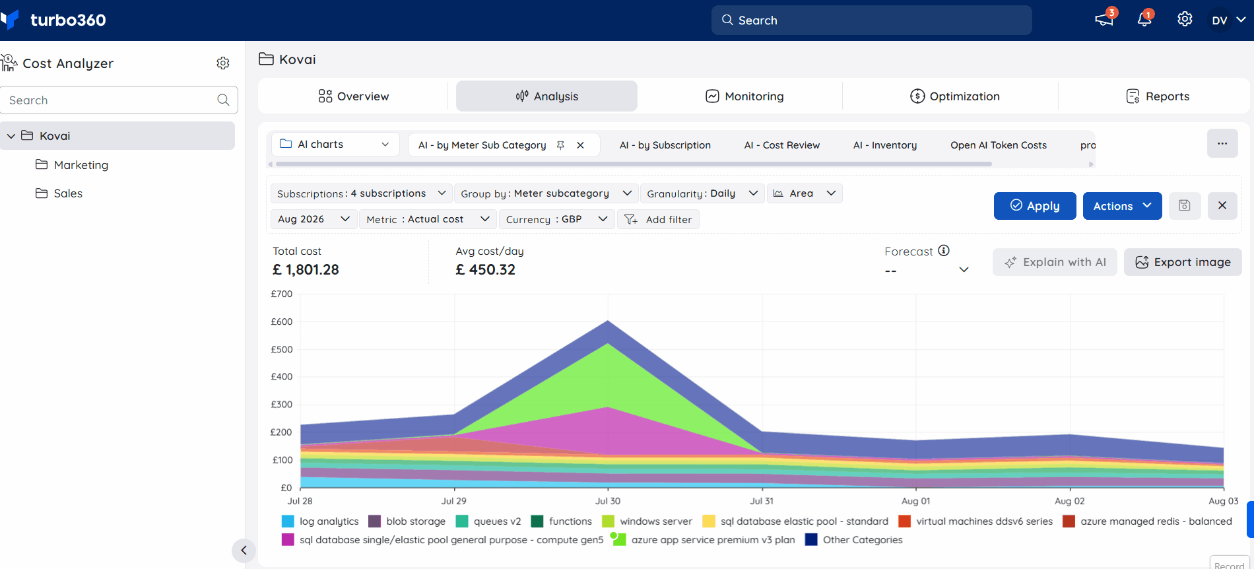Pin the AI - by Meter Sub Category tab
Viewport: 1254px width, 569px height.
tap(560, 145)
